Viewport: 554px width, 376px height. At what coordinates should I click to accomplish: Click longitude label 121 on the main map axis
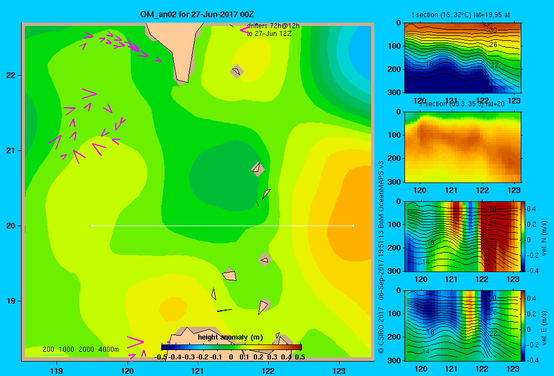pos(198,370)
